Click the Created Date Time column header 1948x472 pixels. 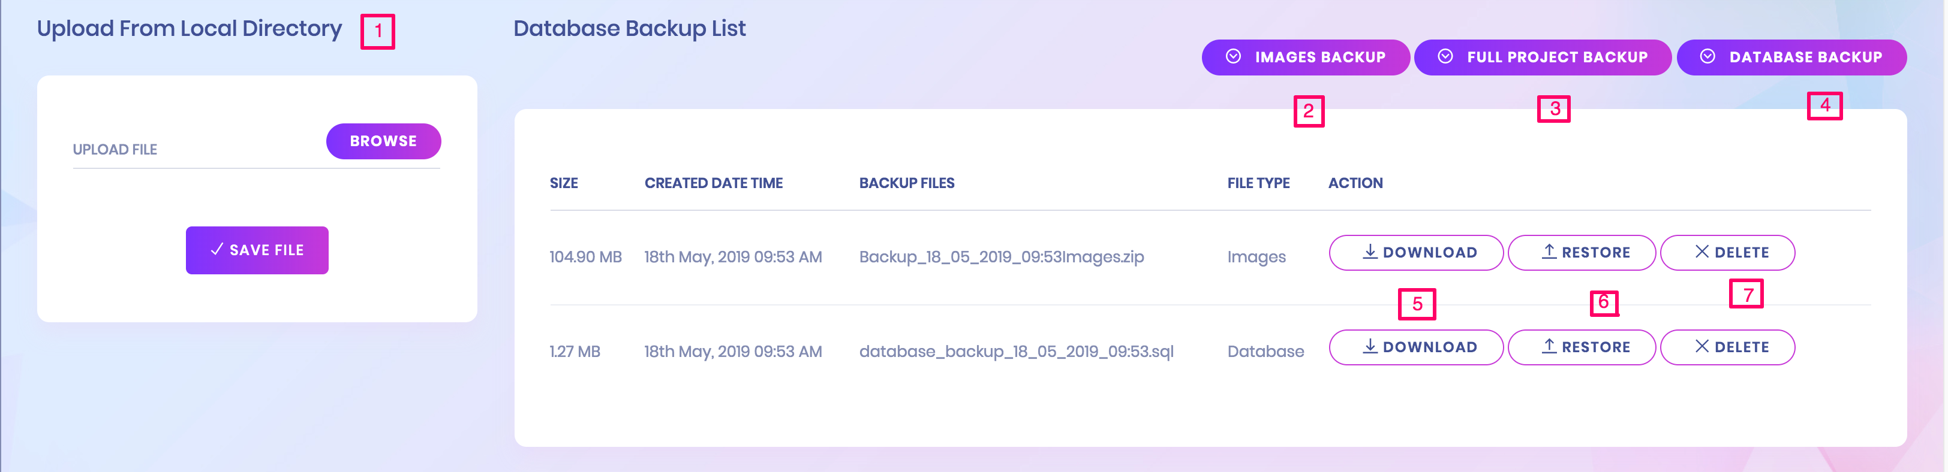point(713,183)
